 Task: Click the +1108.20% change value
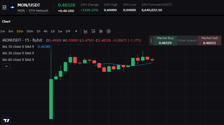pos(90,10)
